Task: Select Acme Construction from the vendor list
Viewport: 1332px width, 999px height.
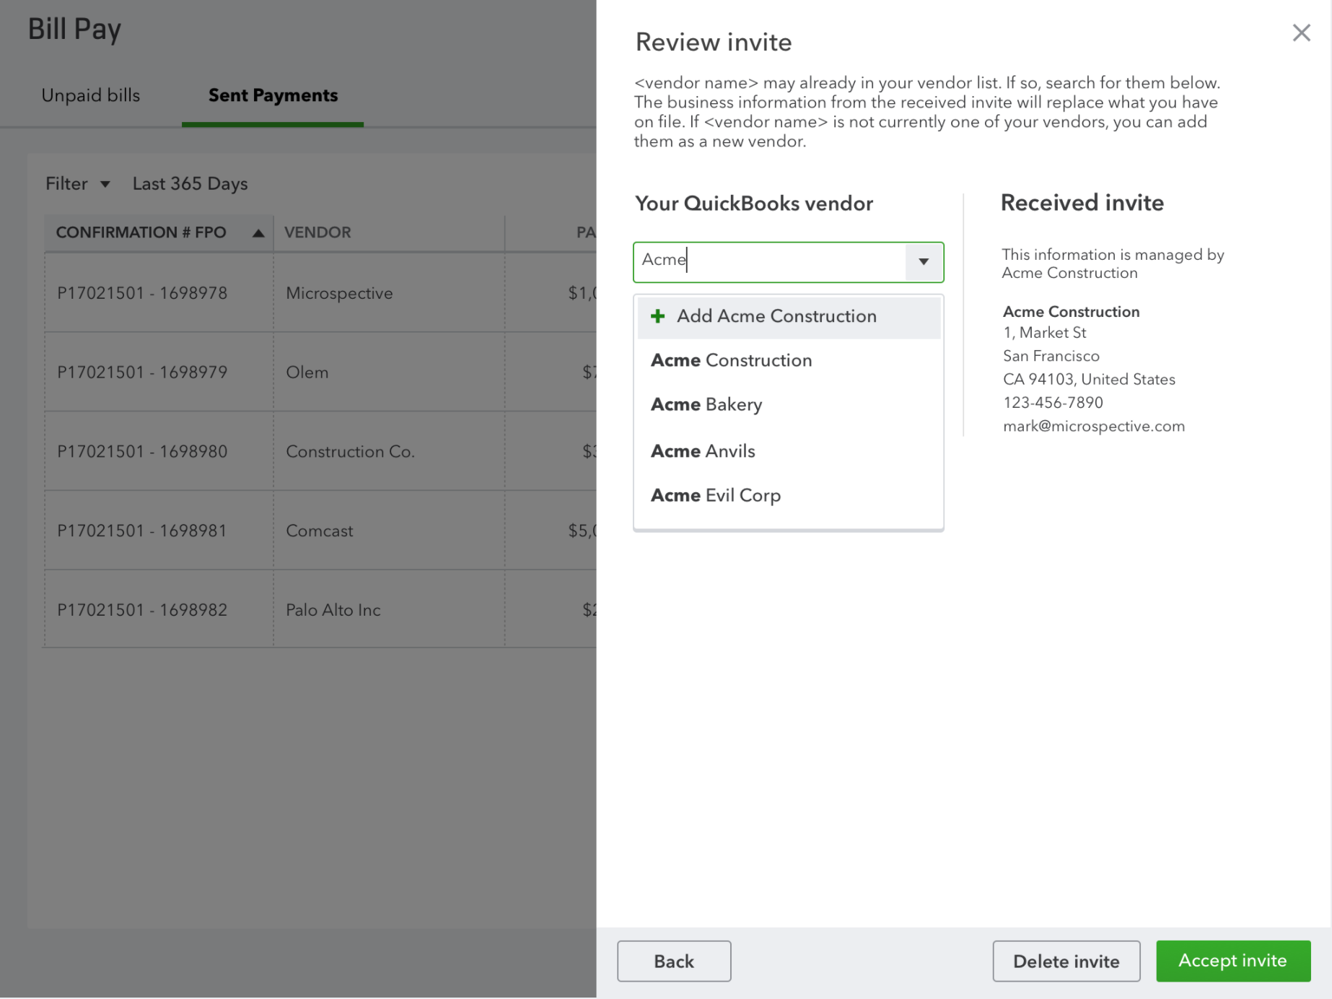Action: pyautogui.click(x=789, y=360)
